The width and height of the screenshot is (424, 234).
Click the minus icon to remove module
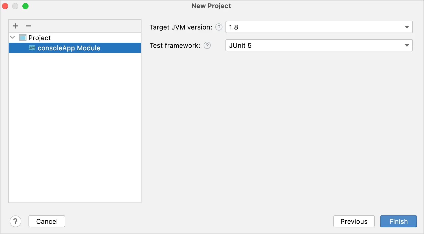[x=29, y=26]
